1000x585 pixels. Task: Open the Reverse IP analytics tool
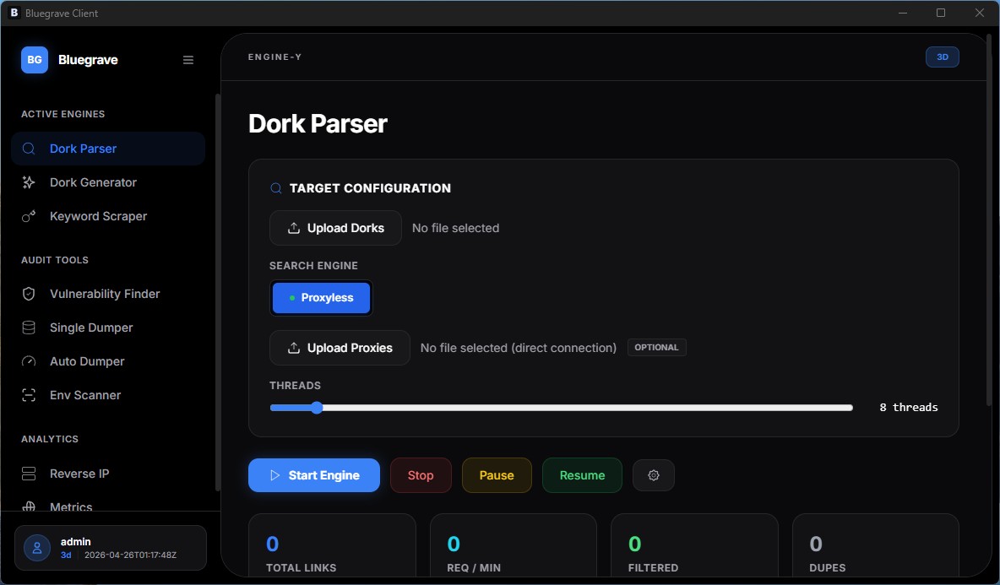coord(79,474)
